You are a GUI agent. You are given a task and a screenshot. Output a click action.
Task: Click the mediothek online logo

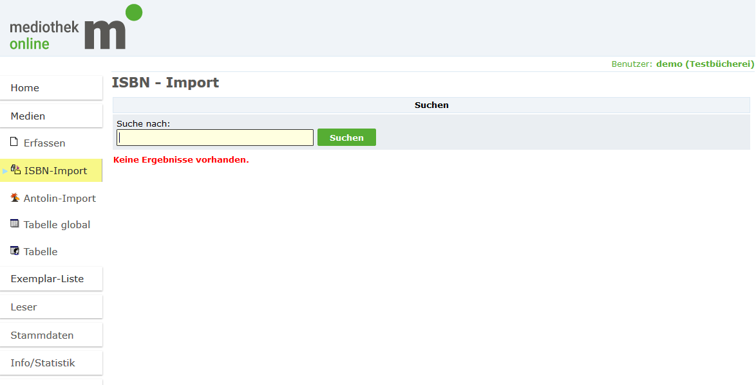75,28
